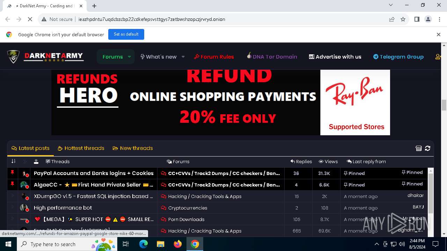Screen dimensions: 447x251
Task: Open a new browser tab
Action: point(94,6)
